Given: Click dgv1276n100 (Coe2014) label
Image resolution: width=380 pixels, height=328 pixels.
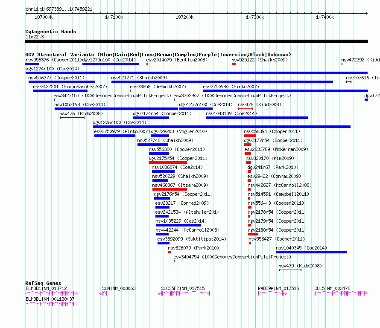Looking at the screenshot, I should pos(120,122).
